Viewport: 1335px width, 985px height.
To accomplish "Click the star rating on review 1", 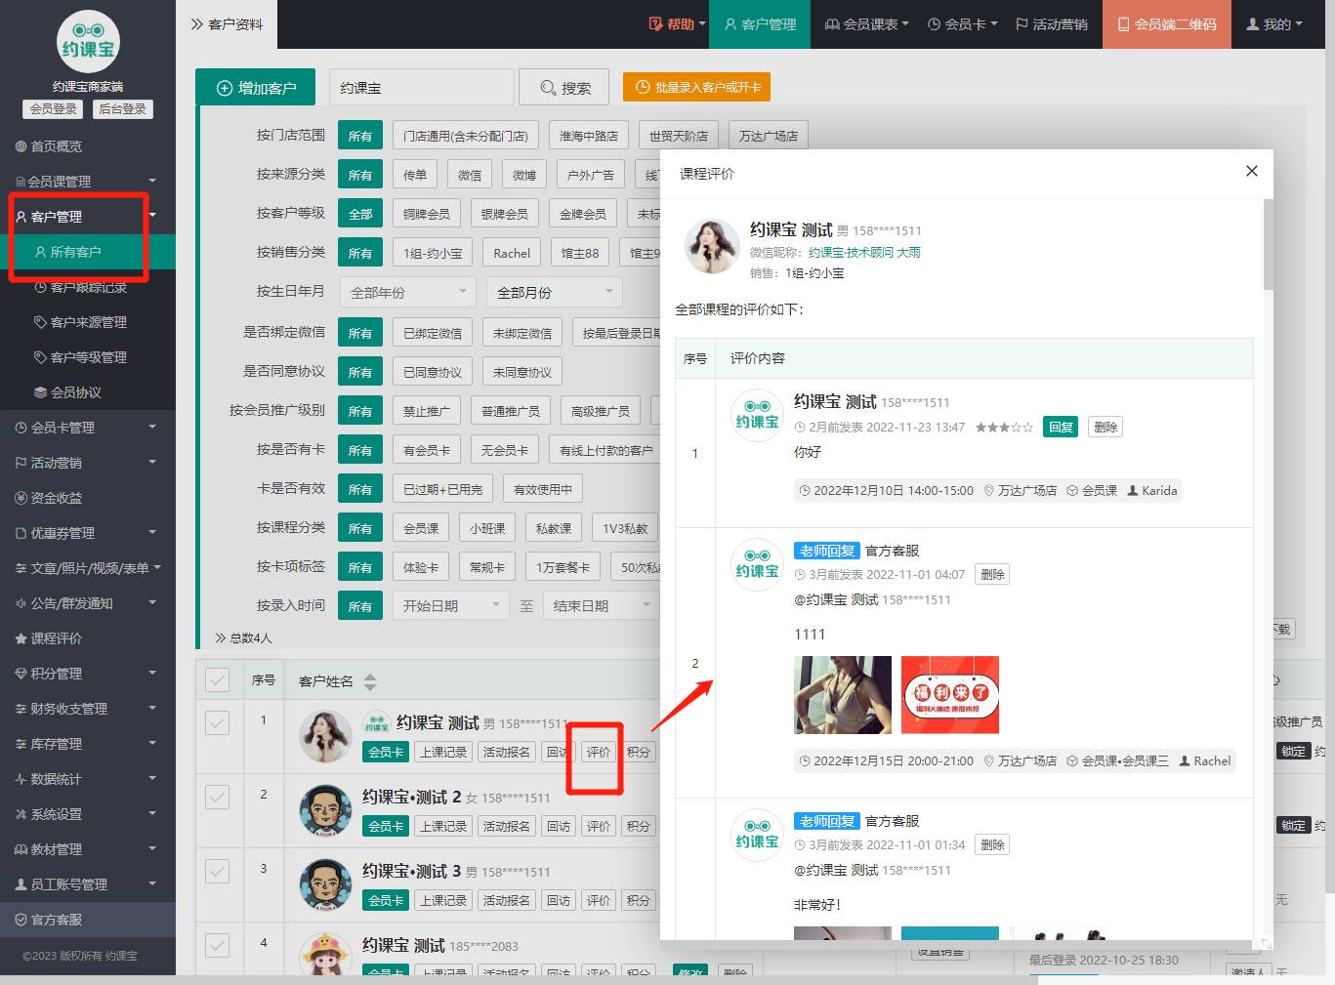I will pyautogui.click(x=1004, y=428).
